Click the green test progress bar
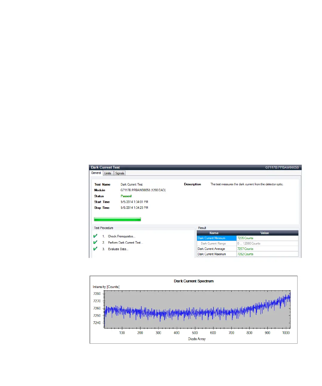 (117, 219)
